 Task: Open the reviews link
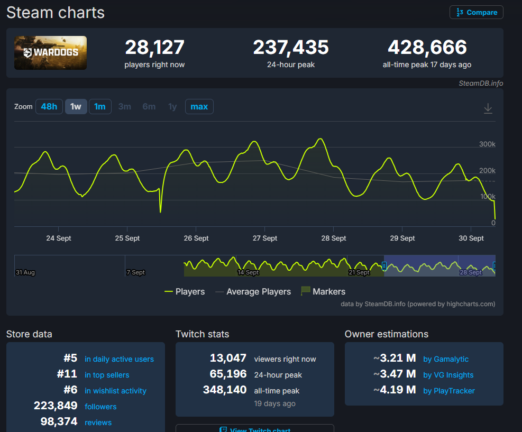pos(98,422)
